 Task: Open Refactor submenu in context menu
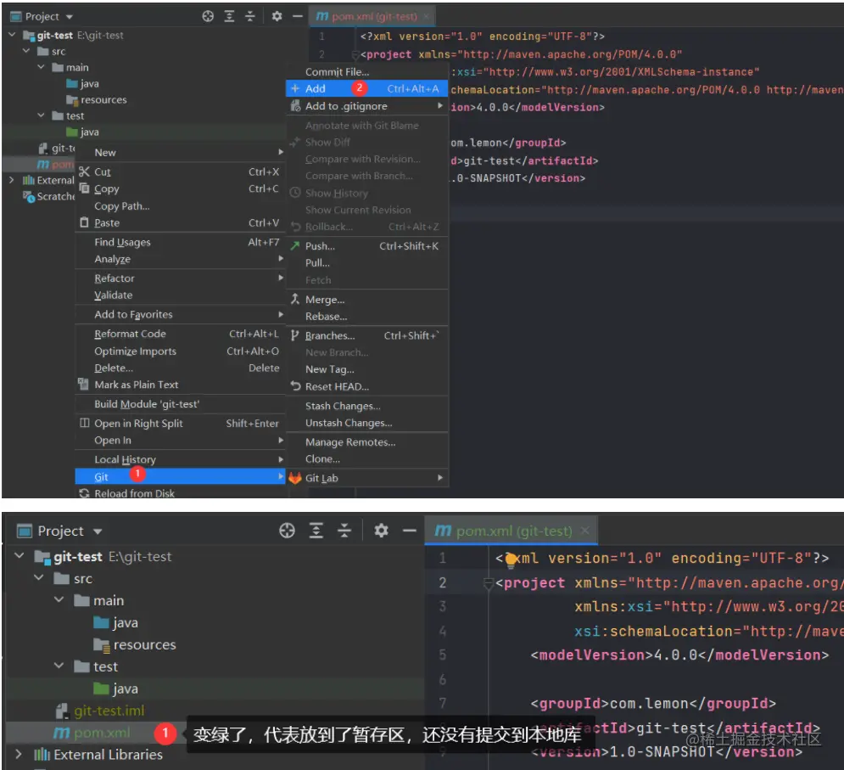181,278
